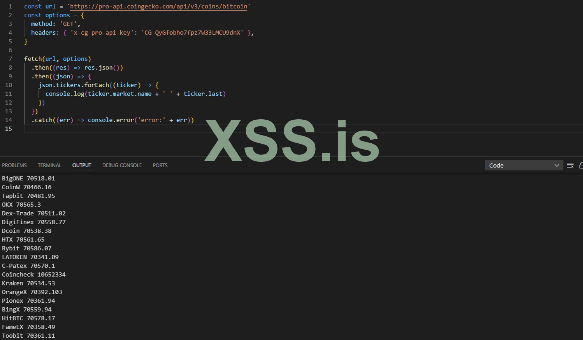Click the 'GET' method string
583x340 pixels.
pos(68,24)
